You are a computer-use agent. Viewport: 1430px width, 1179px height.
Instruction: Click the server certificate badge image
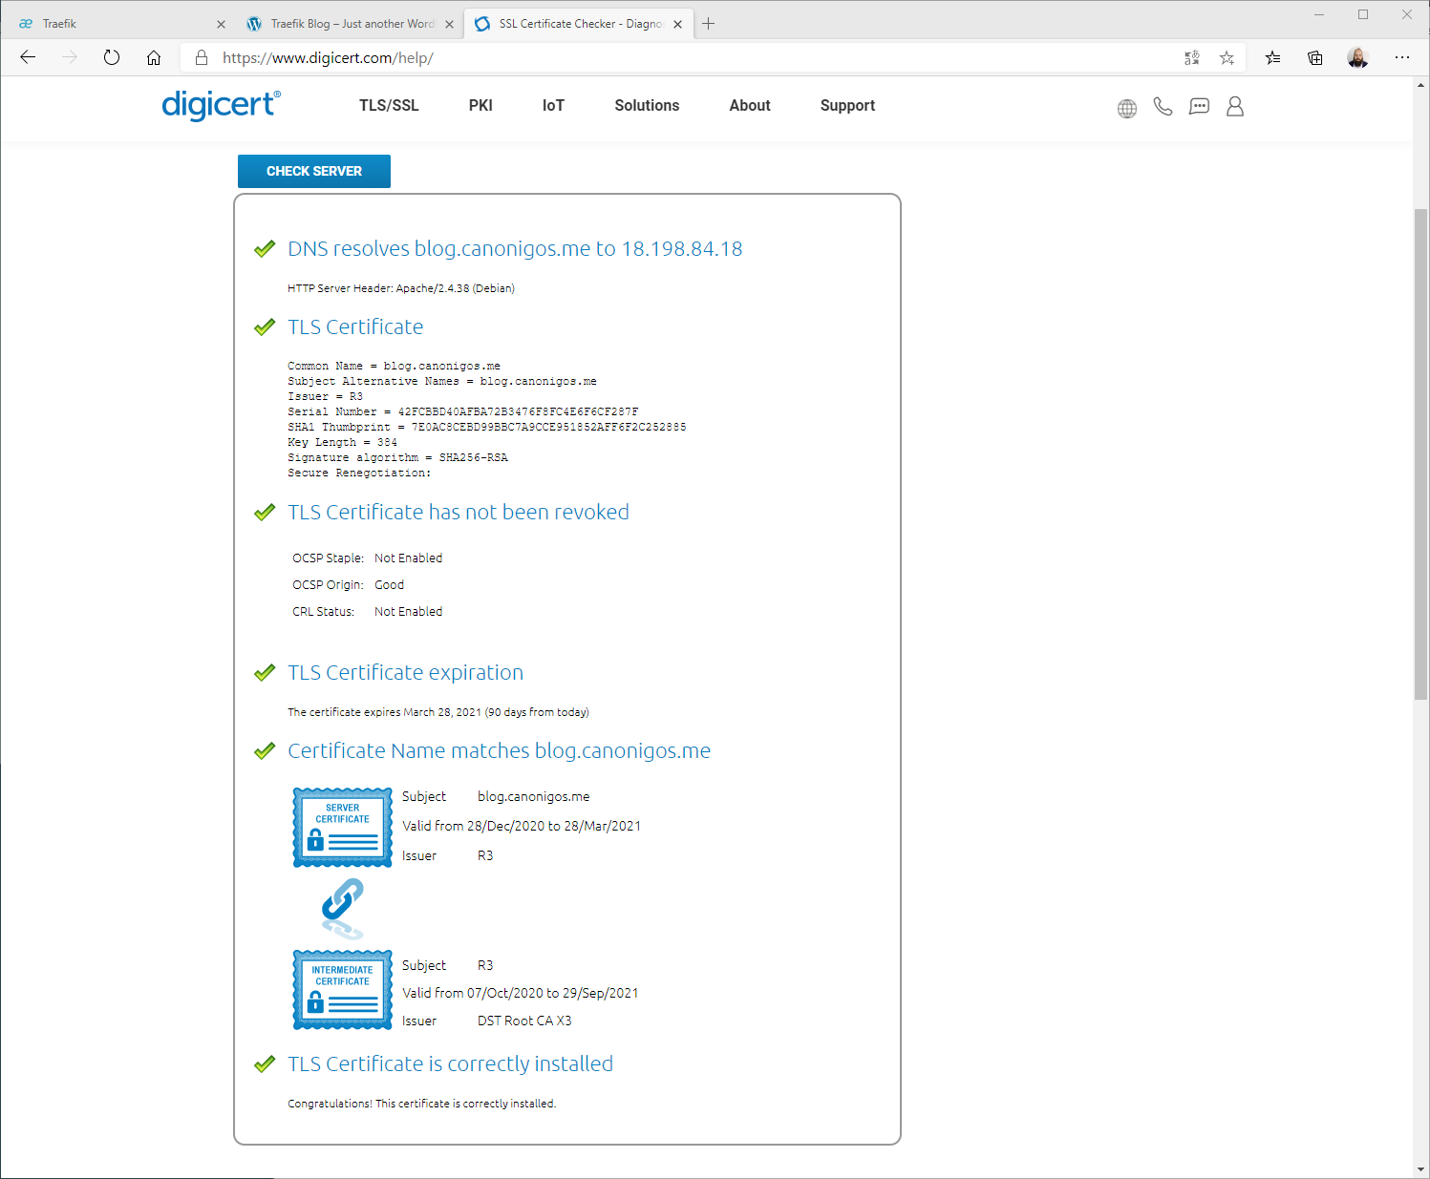click(342, 828)
